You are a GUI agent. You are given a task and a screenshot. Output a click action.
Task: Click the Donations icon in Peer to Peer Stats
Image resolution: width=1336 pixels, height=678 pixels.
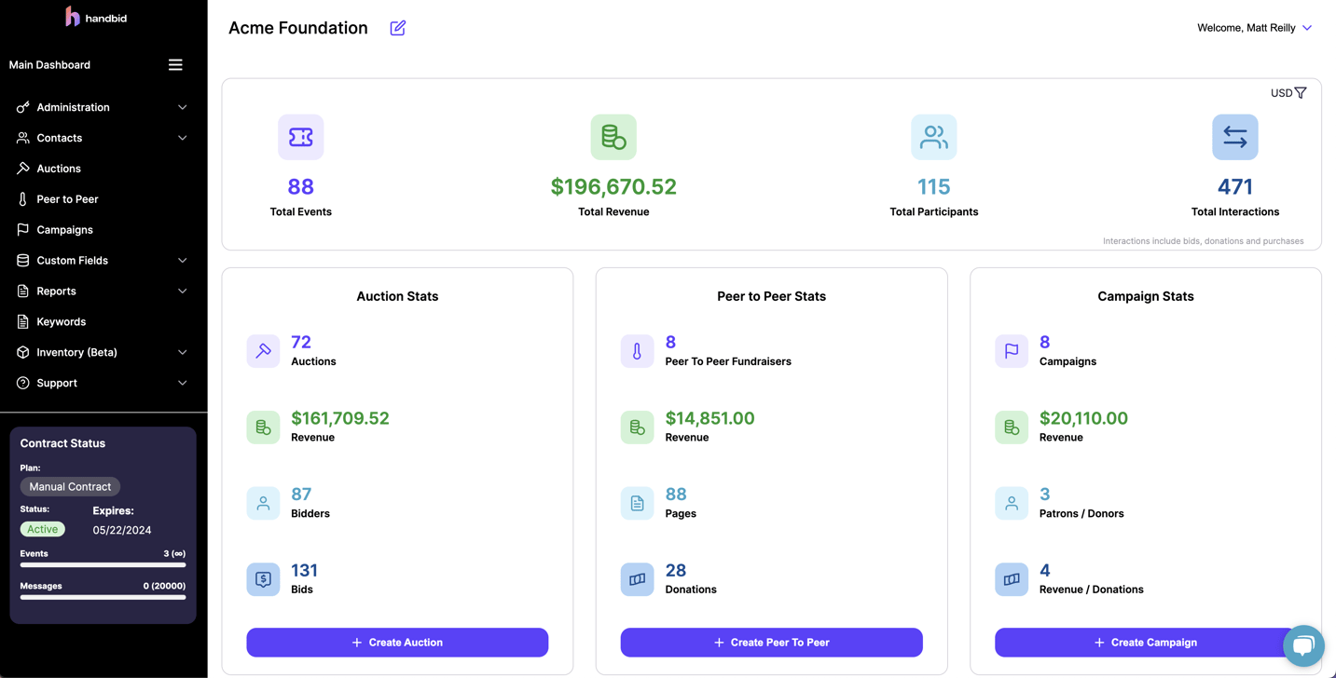click(637, 579)
